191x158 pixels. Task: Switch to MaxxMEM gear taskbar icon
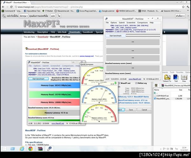coord(49,149)
